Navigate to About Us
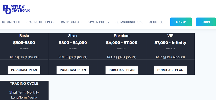Image resolution: width=216 pixels, height=100 pixels. pyautogui.click(x=156, y=22)
